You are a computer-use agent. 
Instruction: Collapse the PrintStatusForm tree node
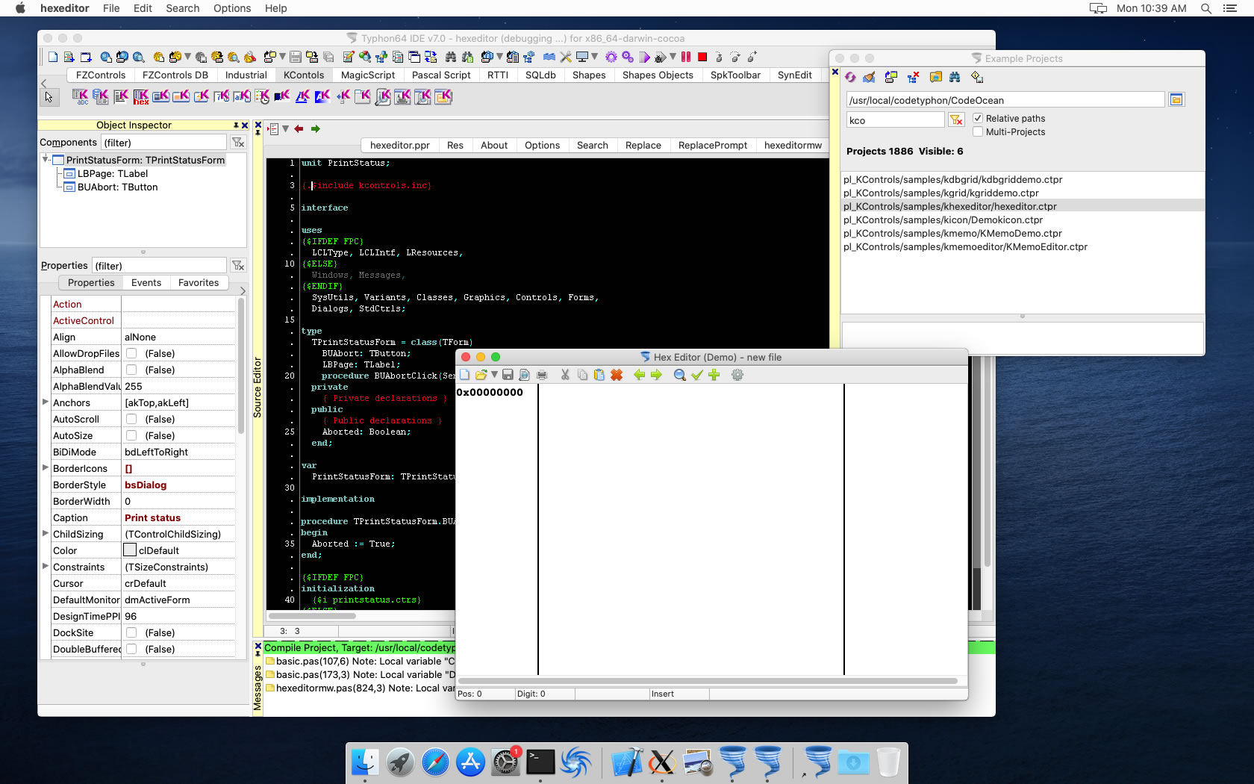click(46, 159)
